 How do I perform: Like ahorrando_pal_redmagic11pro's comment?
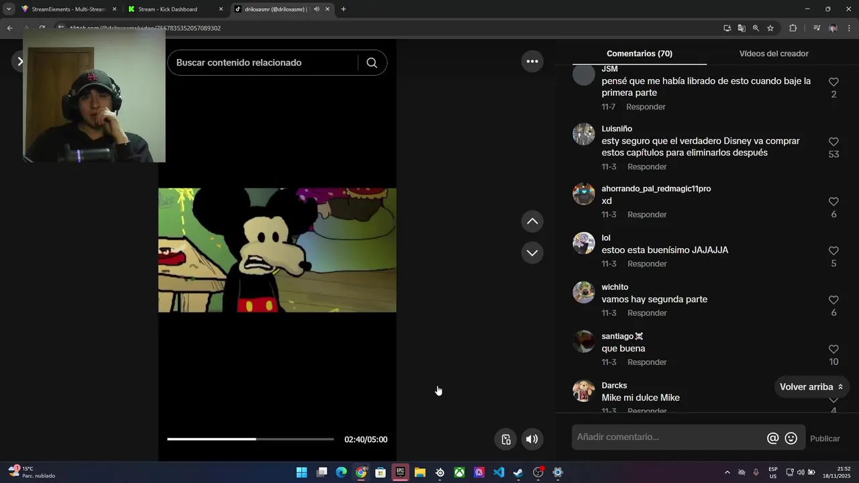(x=833, y=202)
